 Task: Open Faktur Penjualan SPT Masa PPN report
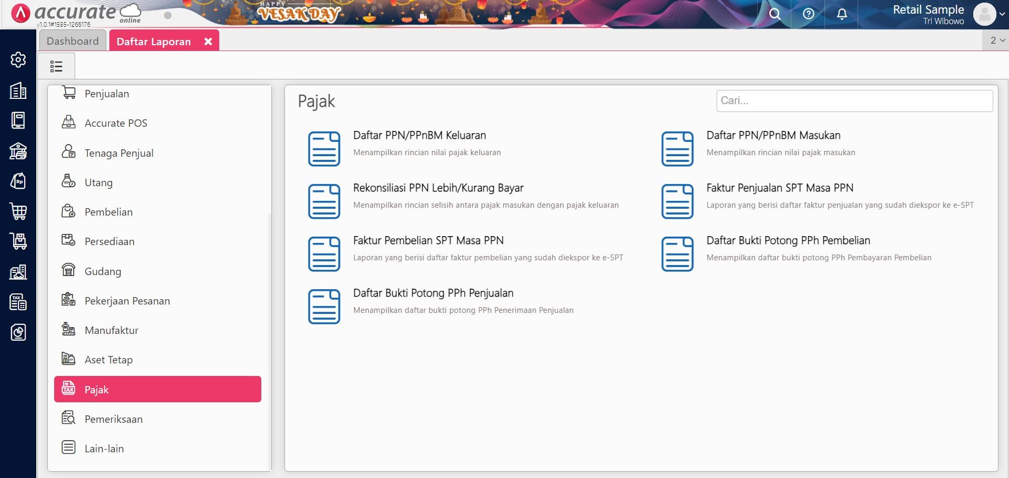click(779, 188)
